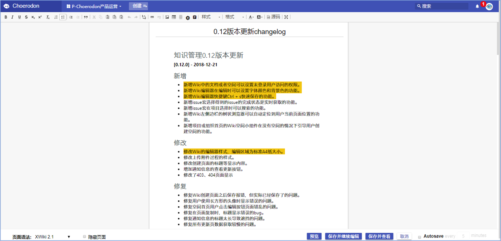This screenshot has height=241, width=501.
Task: Click the line 修改了403、404页面显示
Action: (x=208, y=175)
